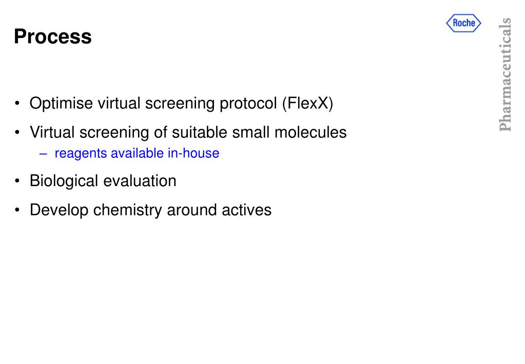Click the word evaluation in third bullet
This screenshot has width=525, height=364.
[x=140, y=181]
